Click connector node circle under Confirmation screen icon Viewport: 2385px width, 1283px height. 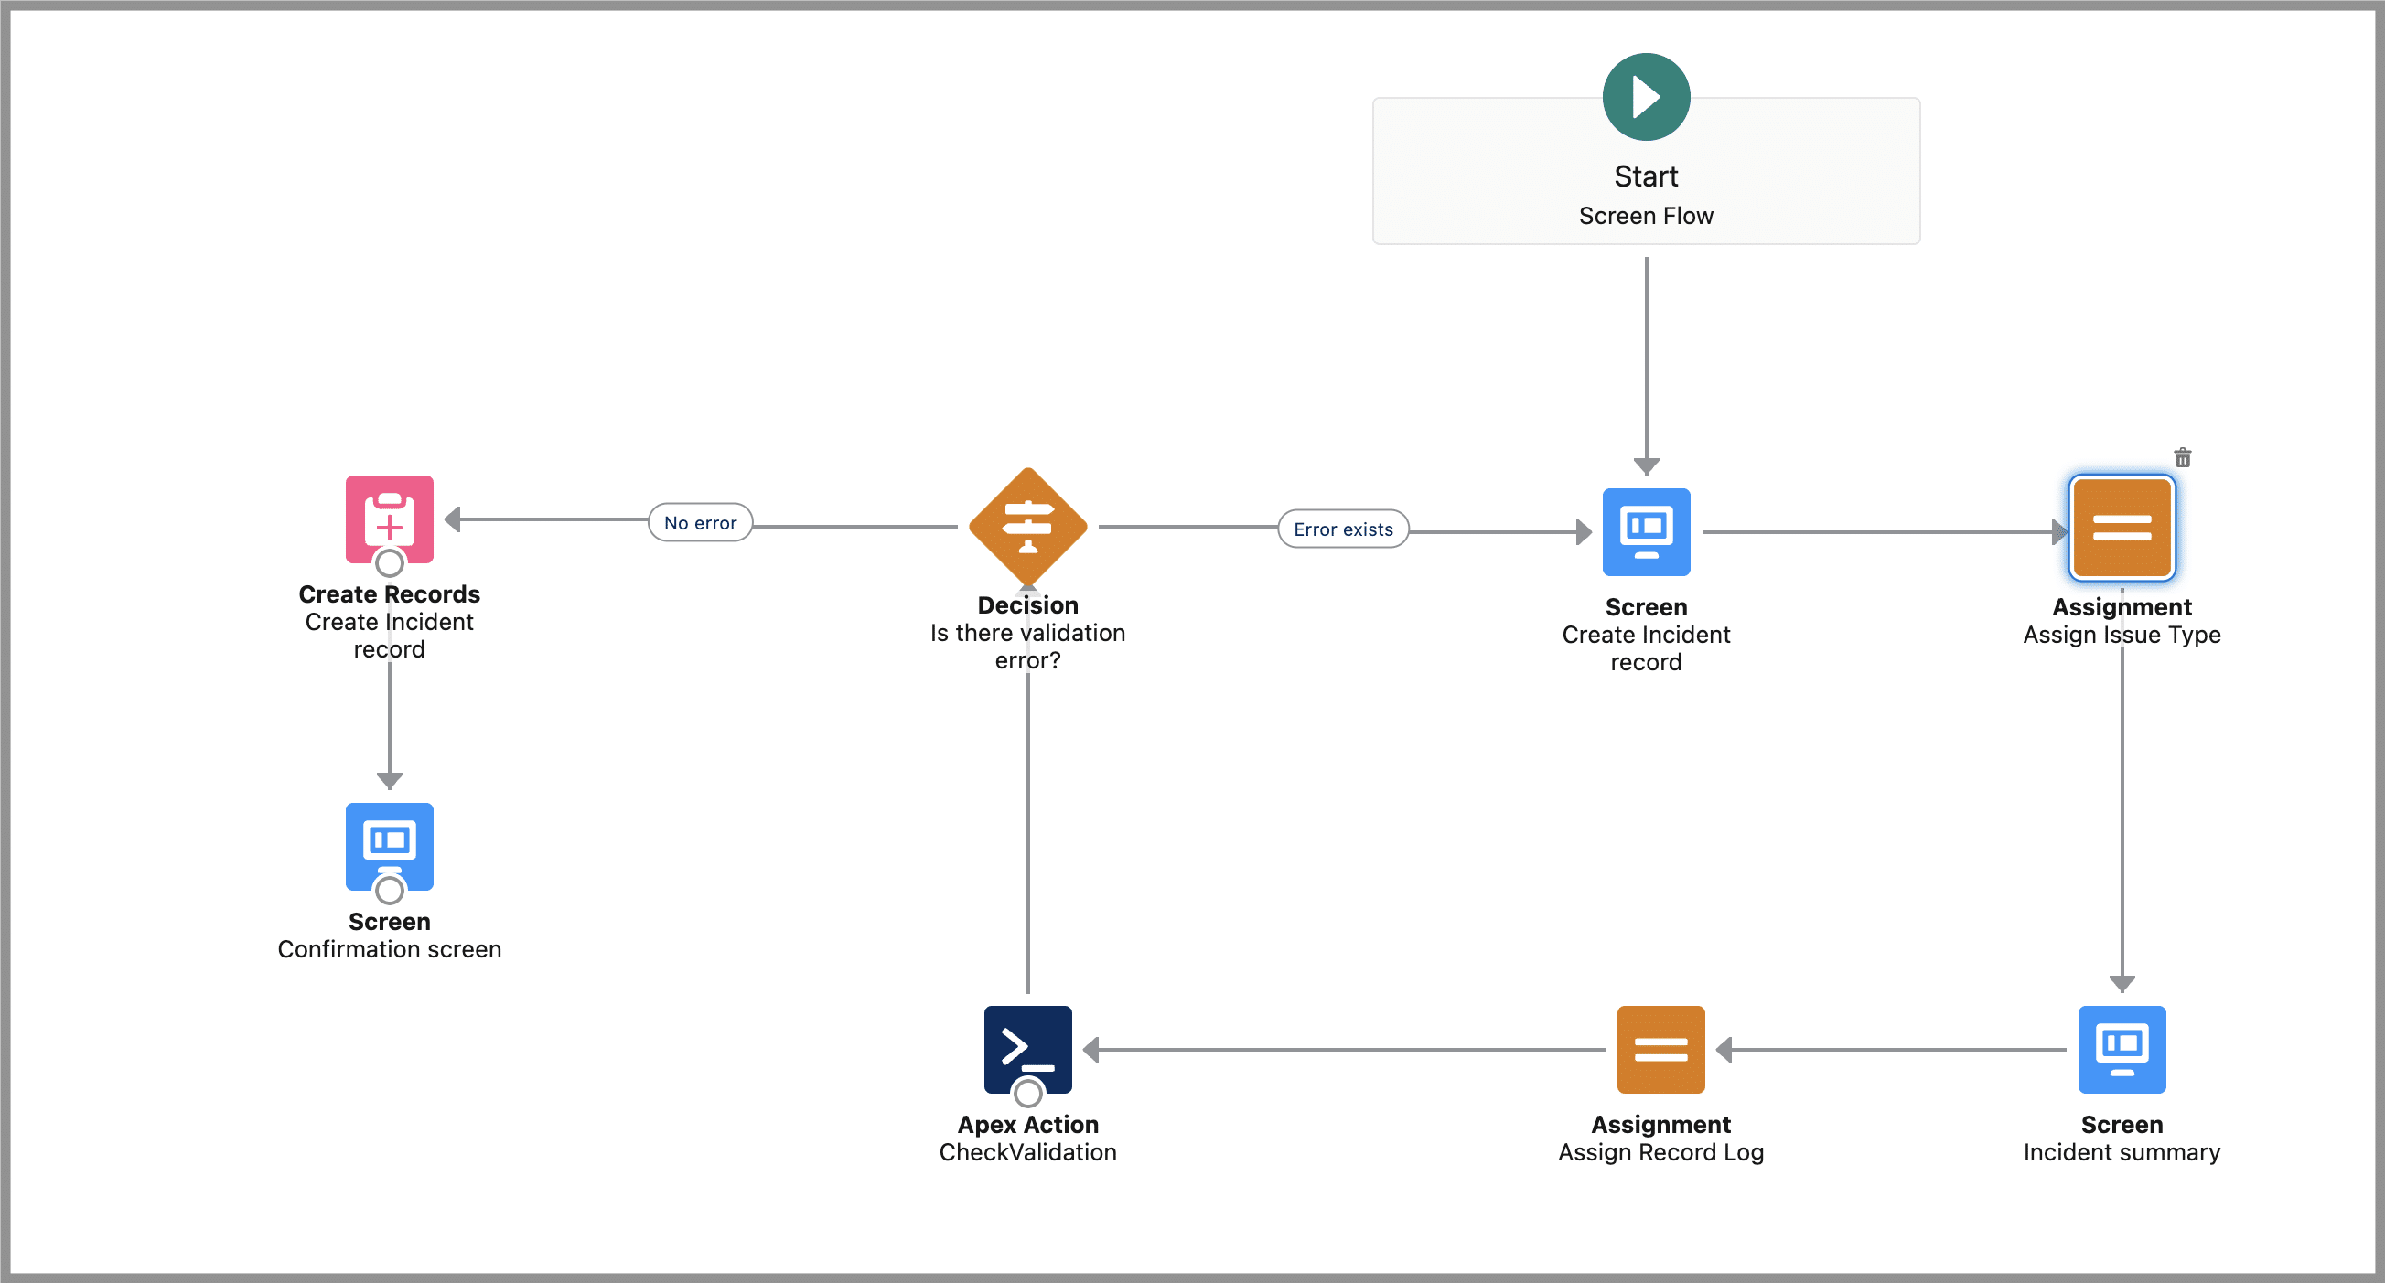(x=389, y=890)
